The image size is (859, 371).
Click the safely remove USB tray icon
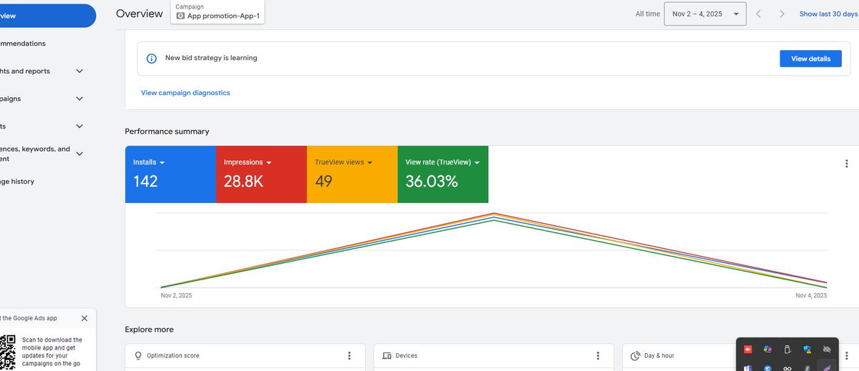click(x=787, y=350)
